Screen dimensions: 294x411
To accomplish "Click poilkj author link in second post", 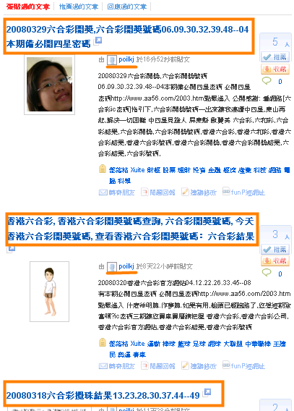I will coord(126,266).
